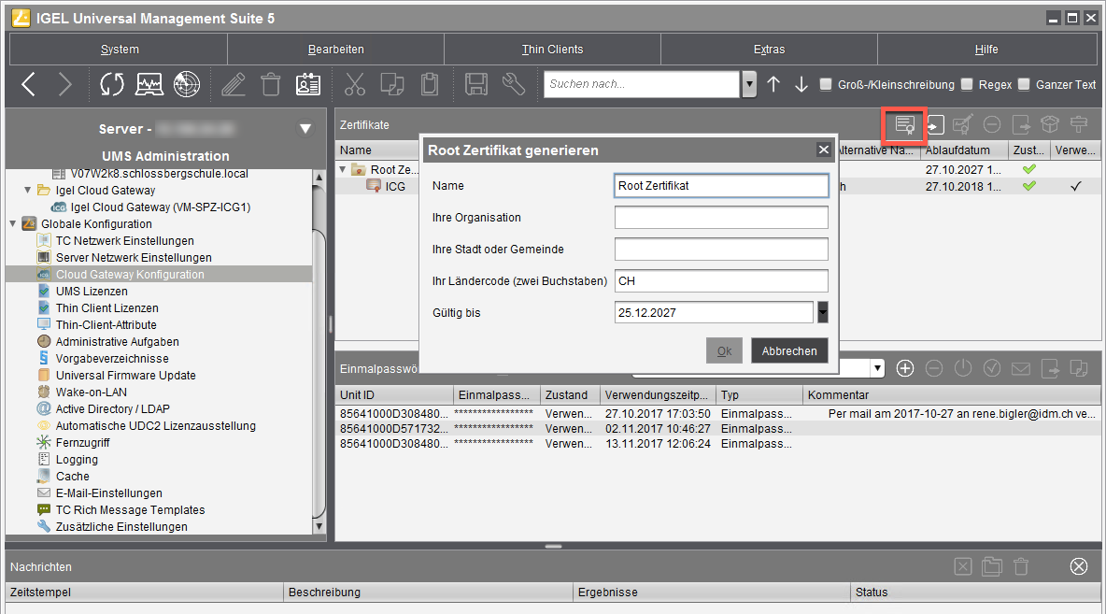The image size is (1106, 614).
Task: Click the Ablaufdatum column header
Action: point(963,150)
